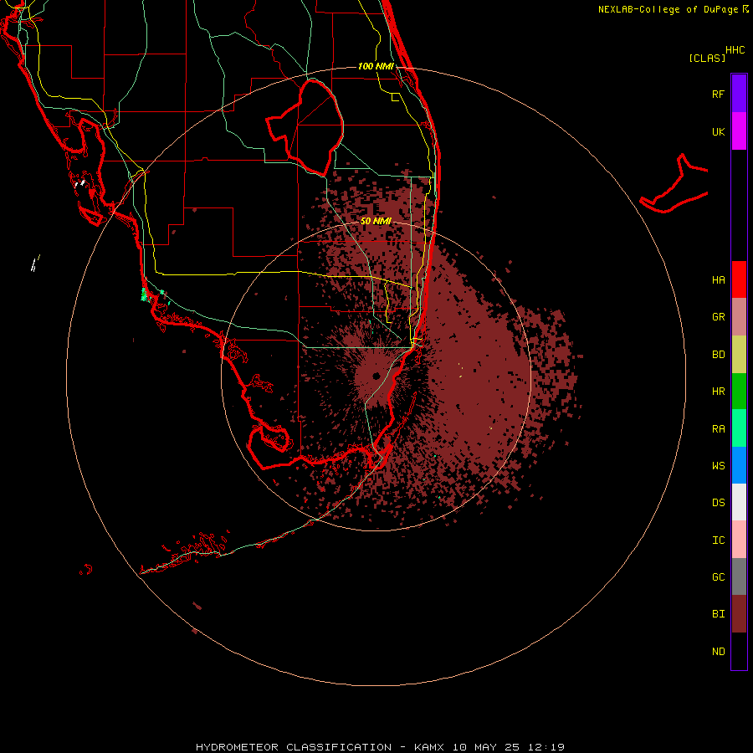Click the GC gray legend swatch
This screenshot has width=753, height=753.
[x=739, y=576]
